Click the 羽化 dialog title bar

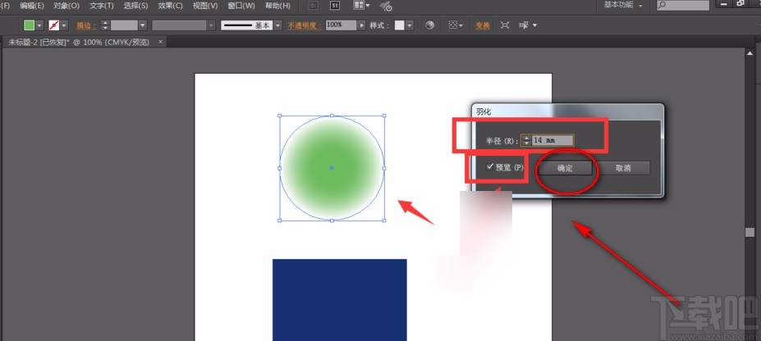pyautogui.click(x=567, y=111)
